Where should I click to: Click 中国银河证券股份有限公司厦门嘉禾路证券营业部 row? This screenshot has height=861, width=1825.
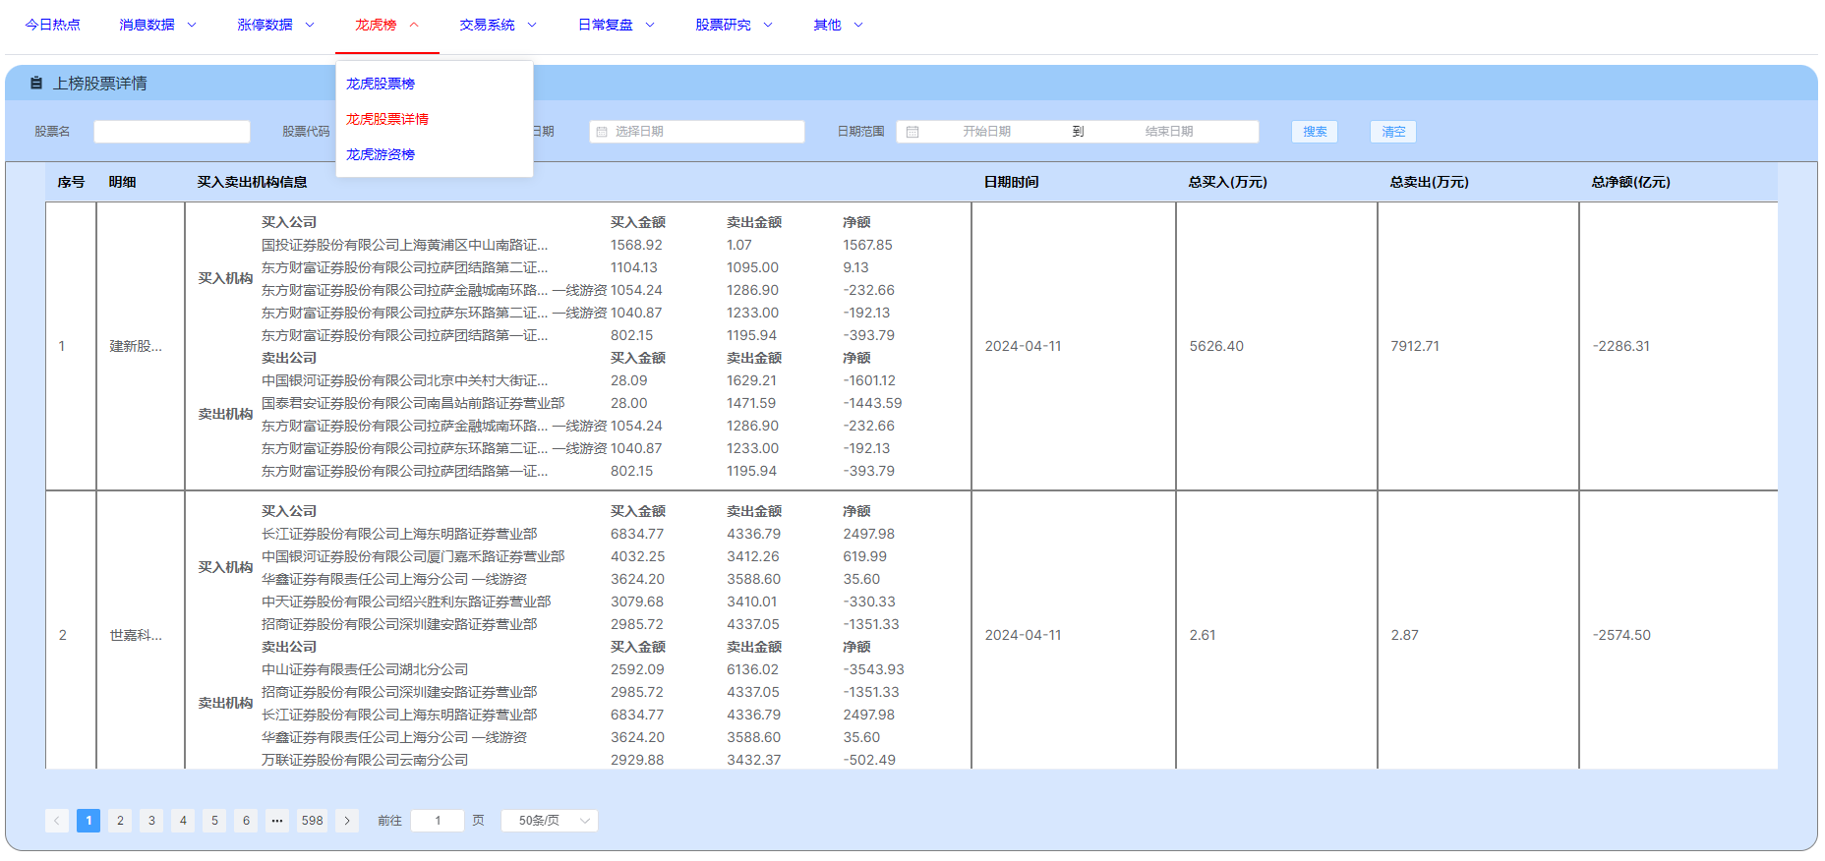coord(413,556)
